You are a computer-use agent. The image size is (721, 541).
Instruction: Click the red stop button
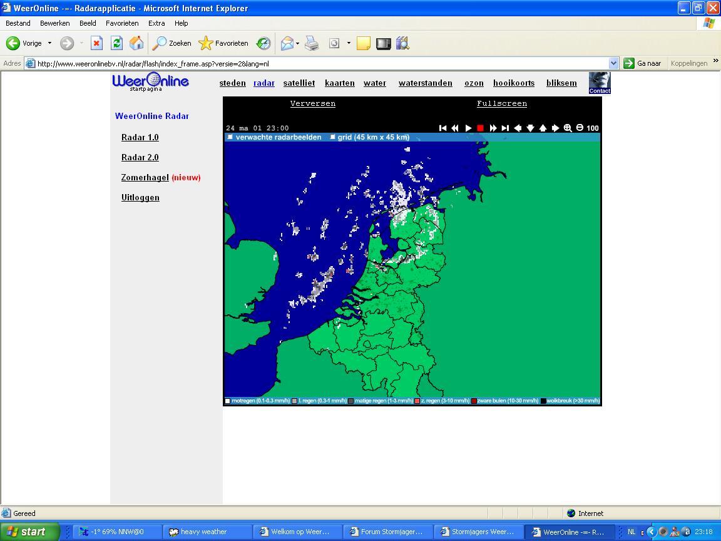click(x=480, y=128)
